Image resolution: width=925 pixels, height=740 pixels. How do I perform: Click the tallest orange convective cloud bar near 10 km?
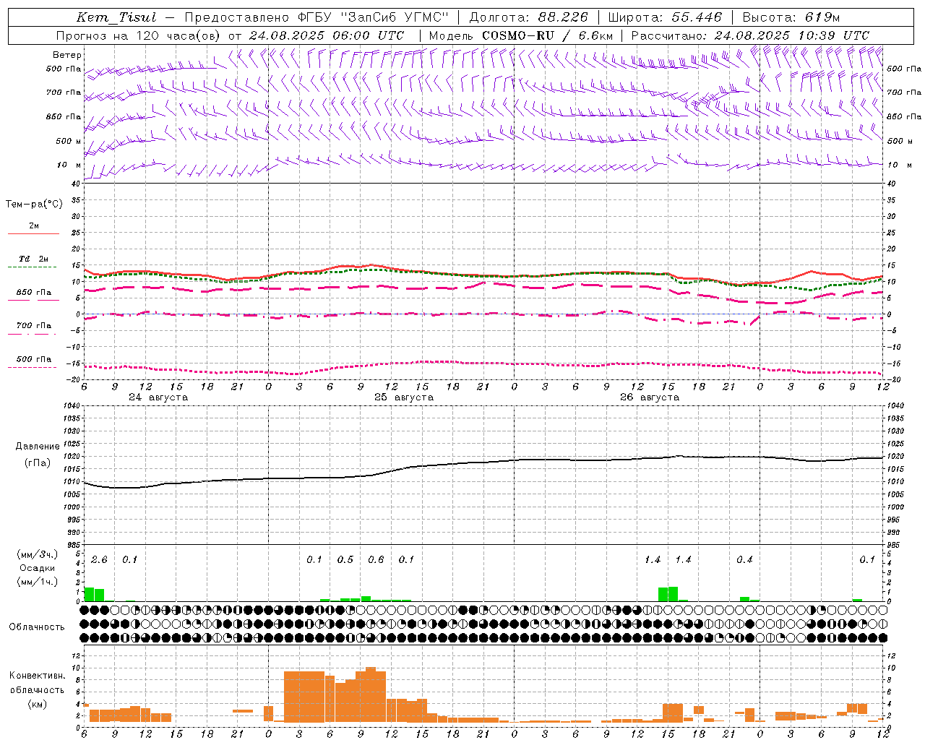371,694
